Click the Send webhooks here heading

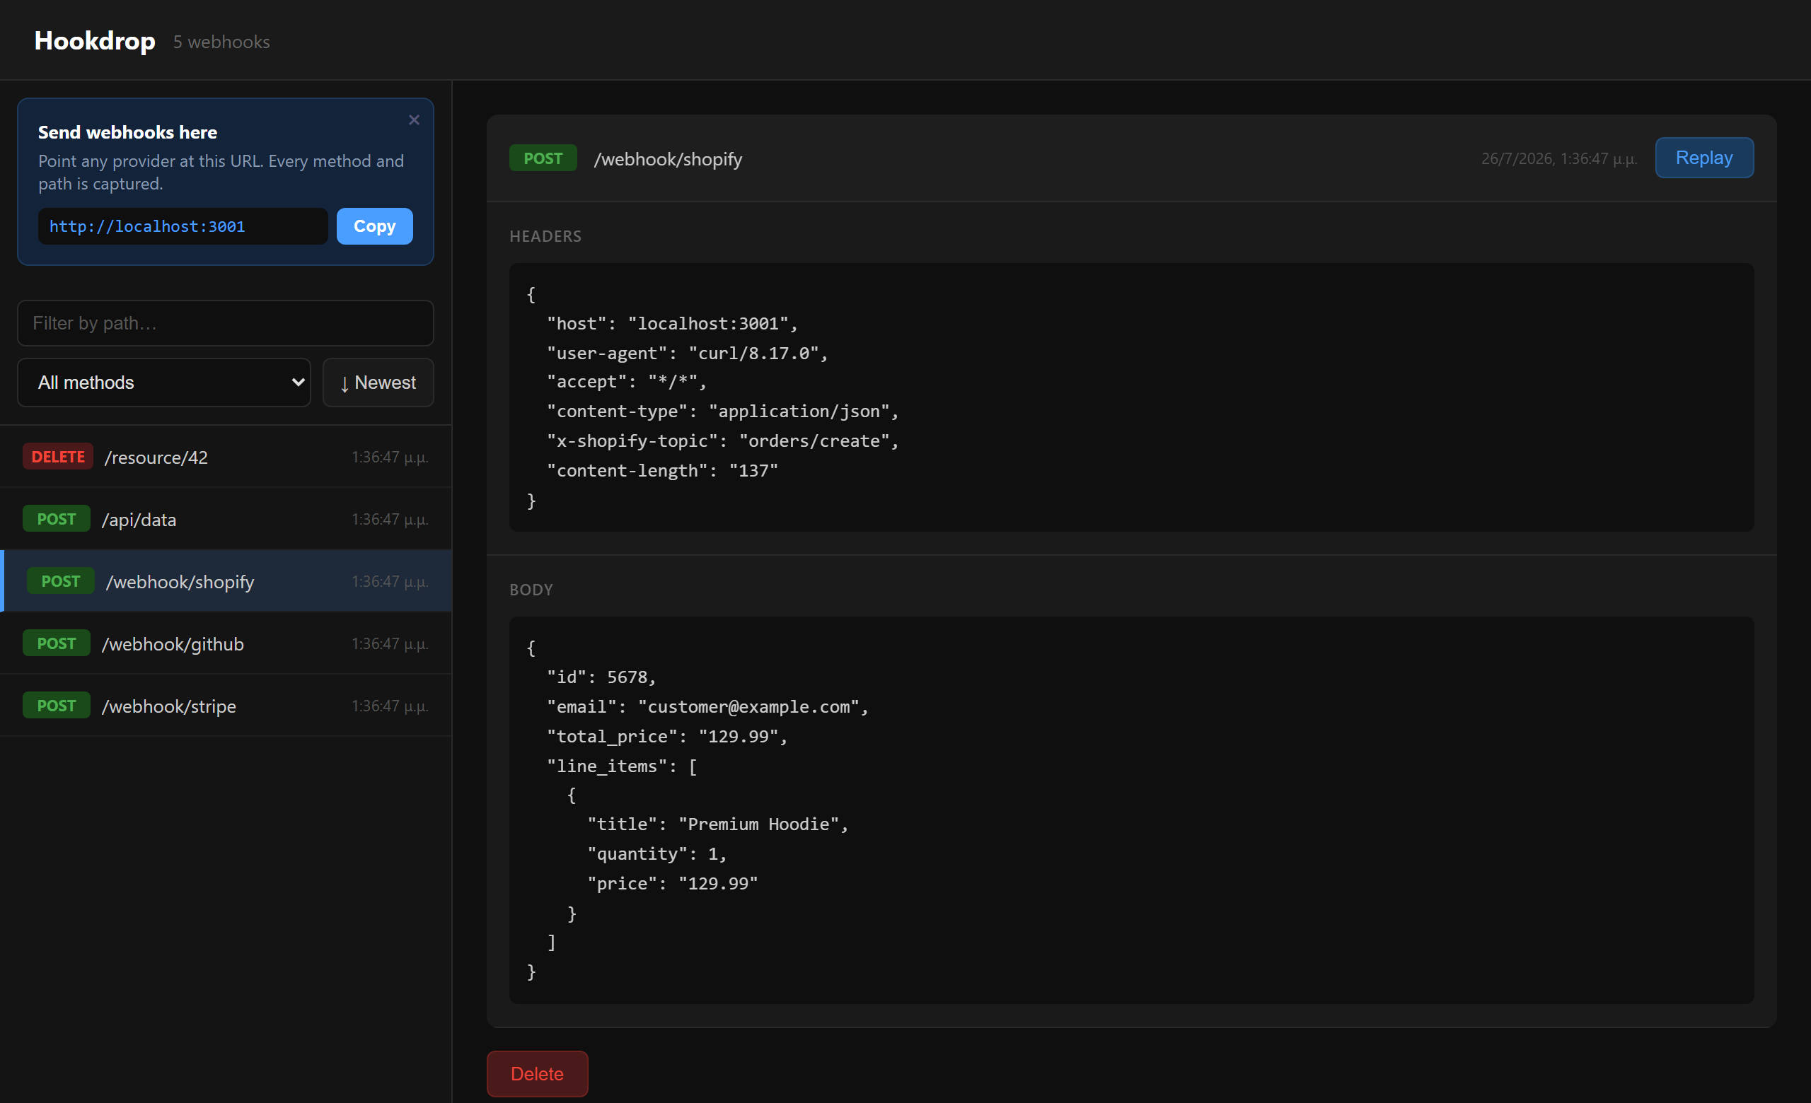click(128, 132)
